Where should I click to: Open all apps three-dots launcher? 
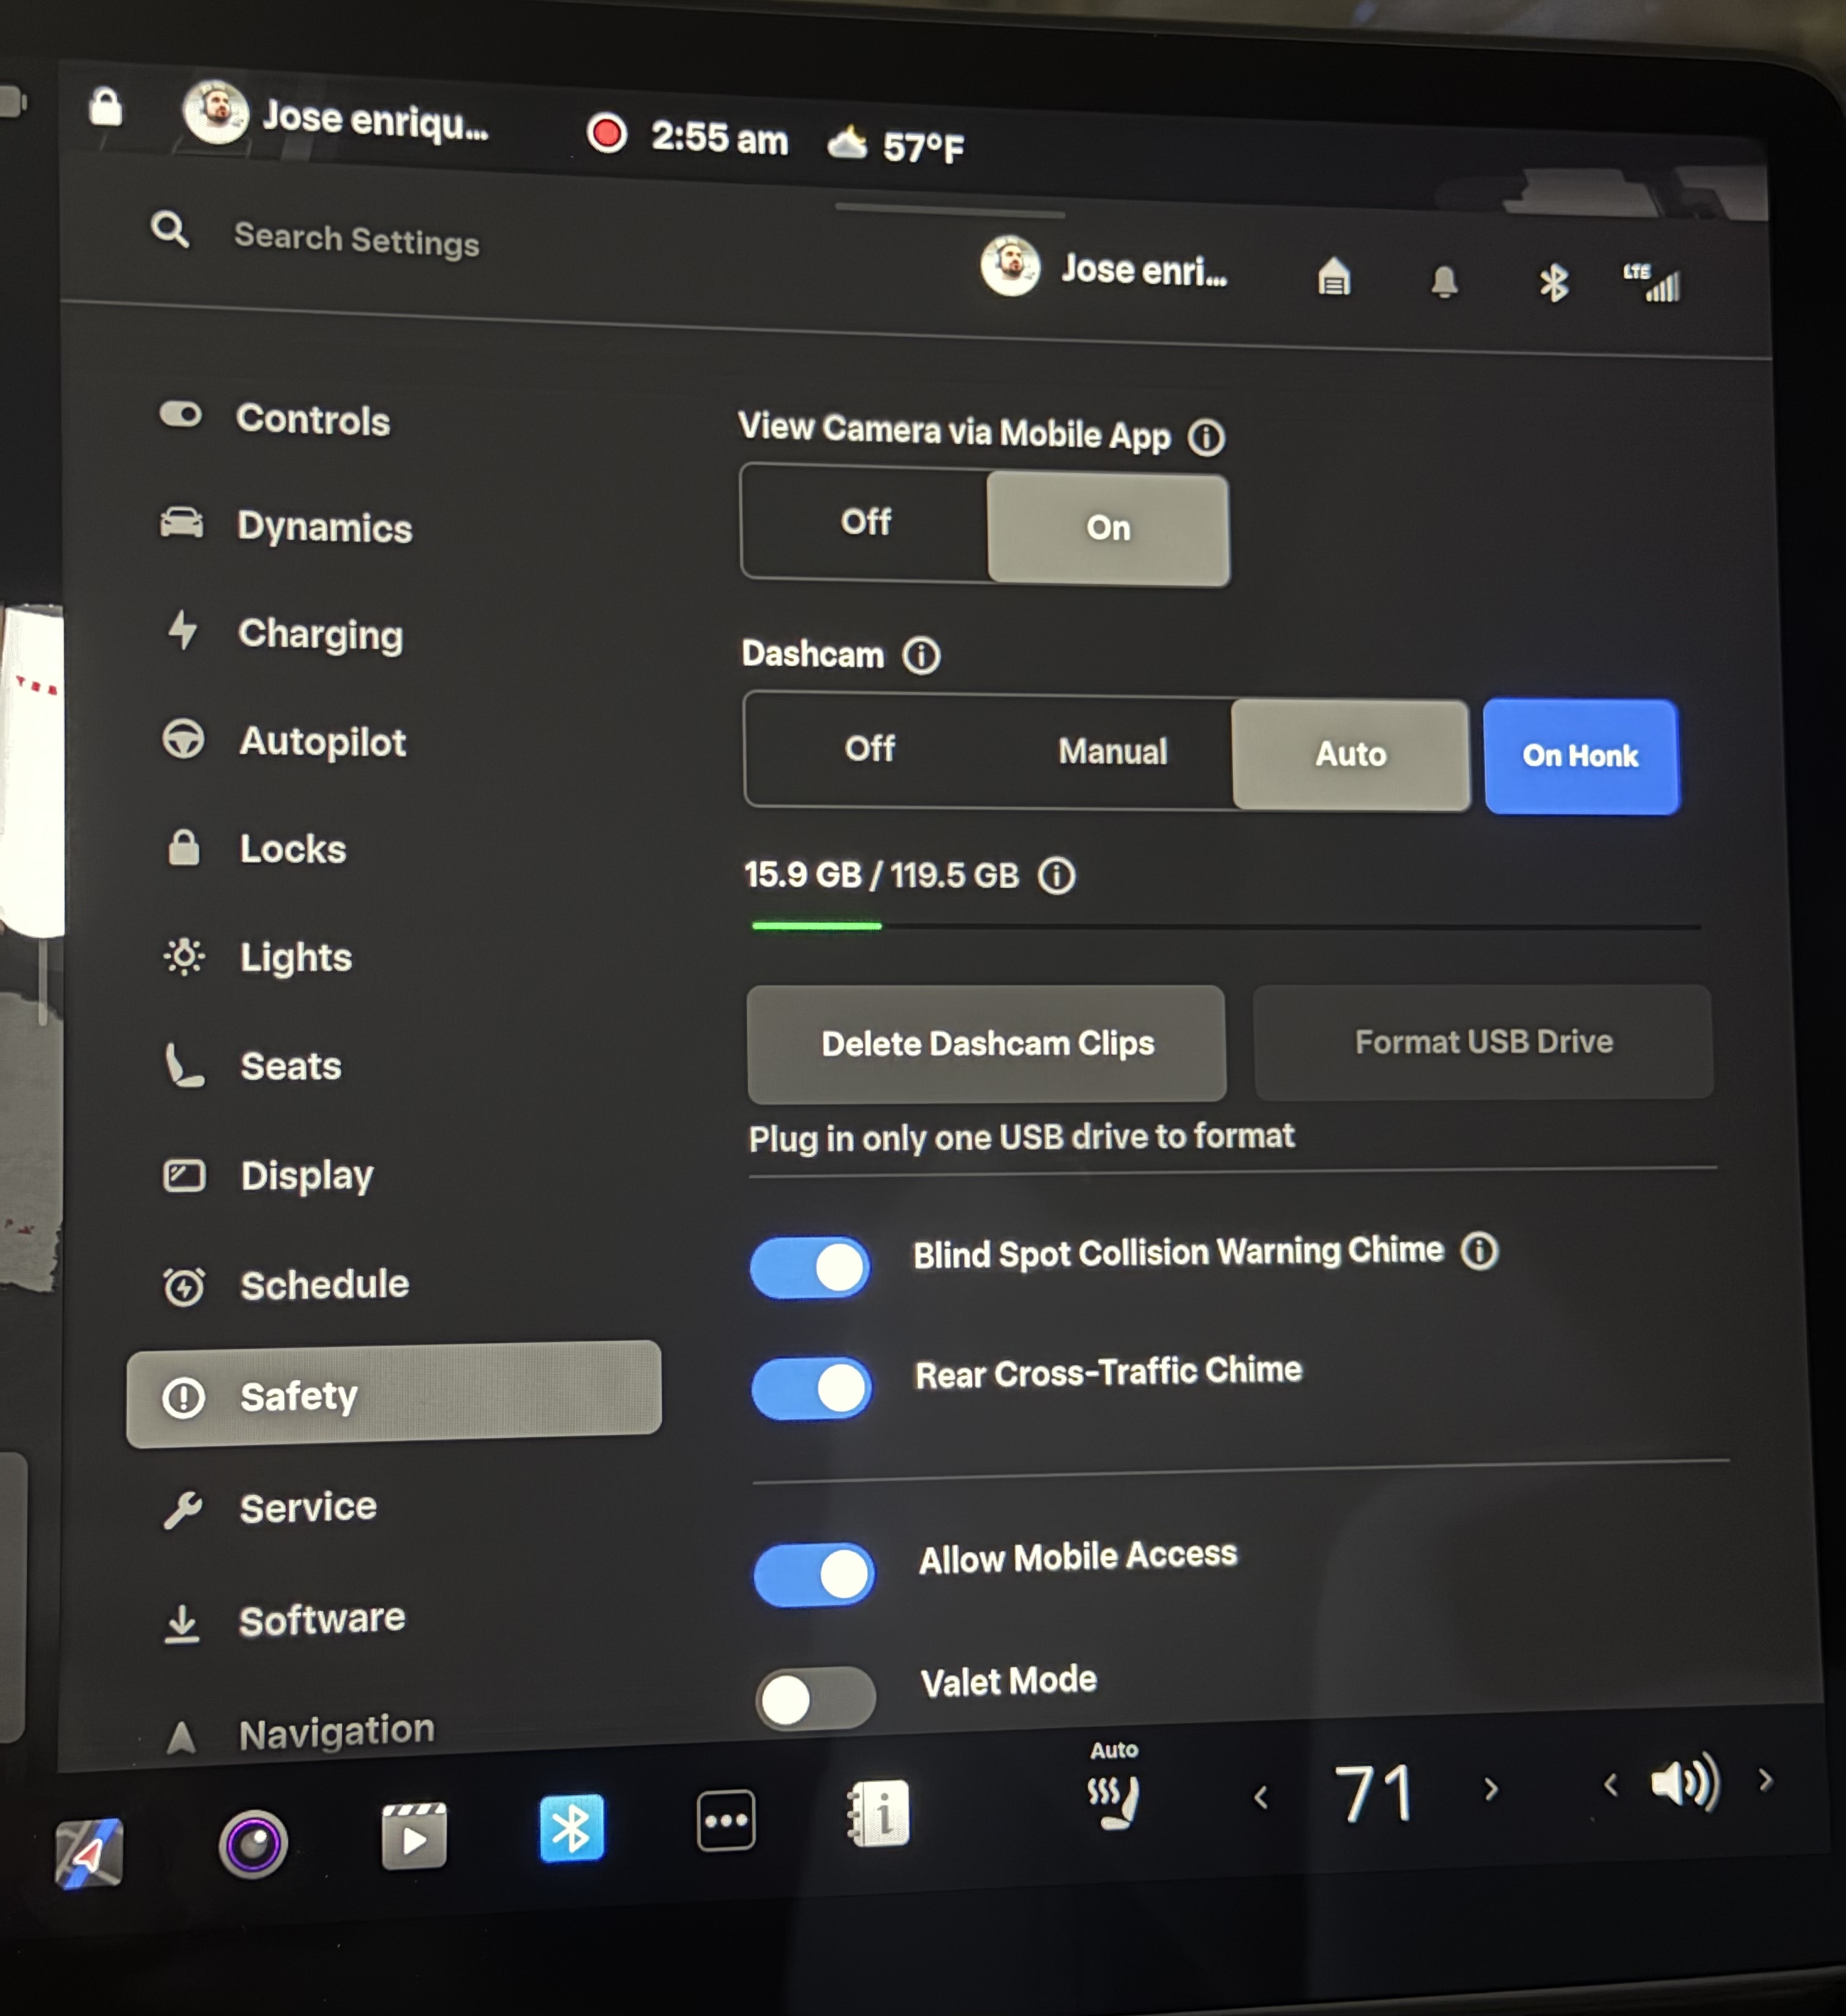click(x=726, y=1820)
